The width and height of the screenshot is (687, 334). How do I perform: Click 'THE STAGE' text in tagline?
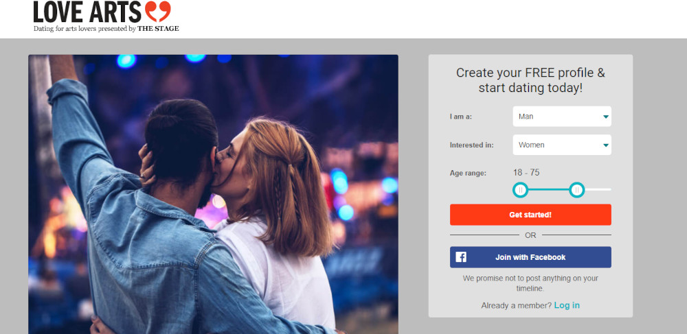click(158, 29)
